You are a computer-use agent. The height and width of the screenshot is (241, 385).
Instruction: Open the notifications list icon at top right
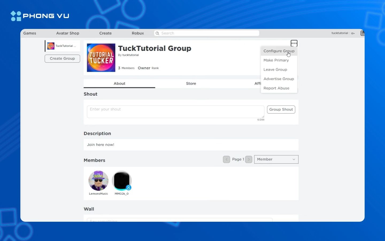(x=362, y=33)
